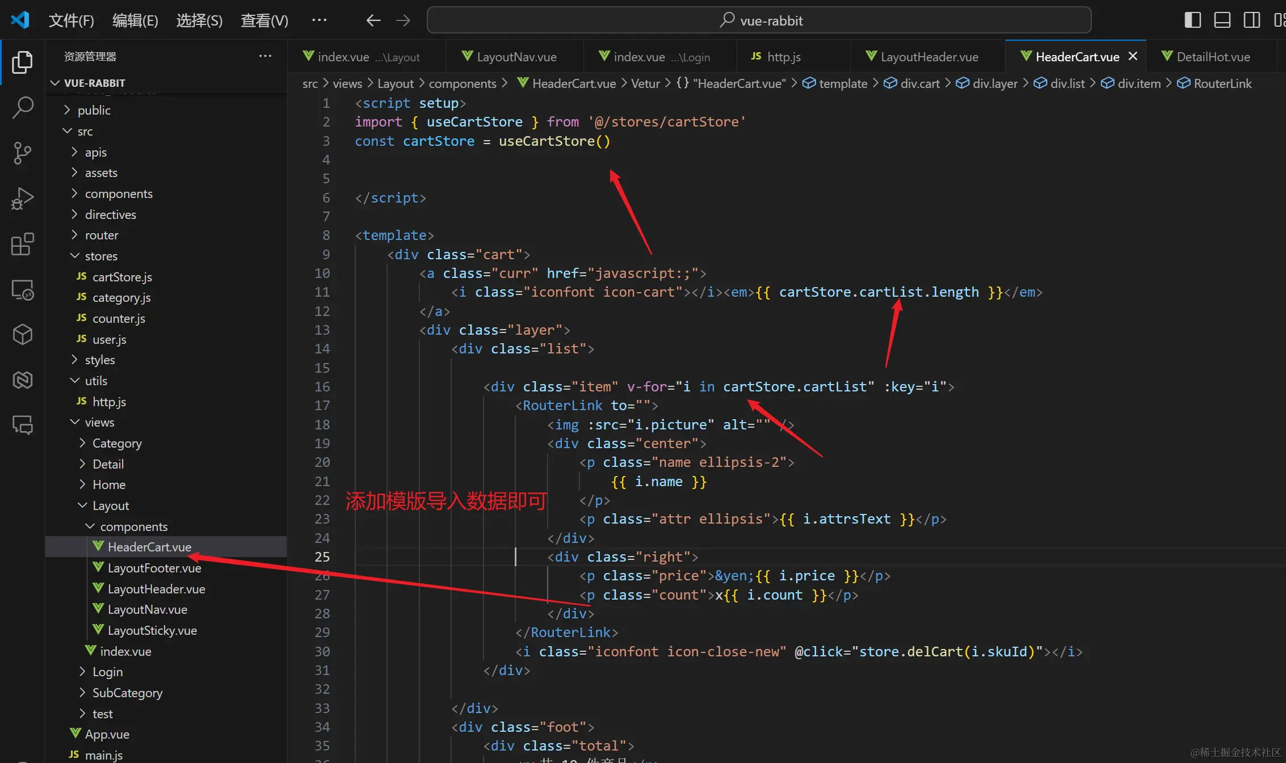Open the chat icon in activity bar

23,425
